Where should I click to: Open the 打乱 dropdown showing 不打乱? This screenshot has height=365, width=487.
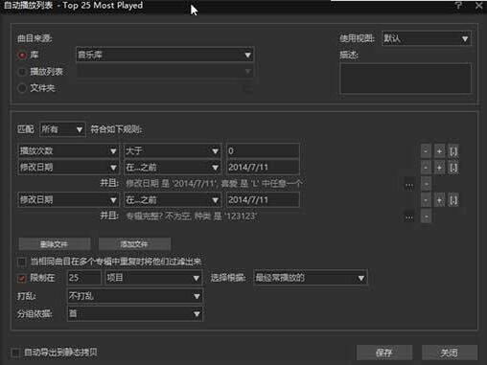coord(135,296)
